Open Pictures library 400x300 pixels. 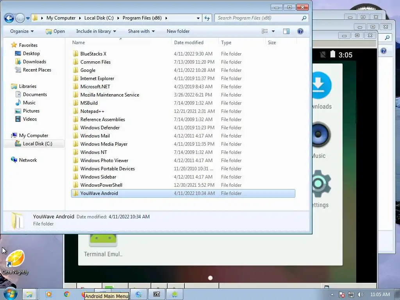(x=31, y=111)
